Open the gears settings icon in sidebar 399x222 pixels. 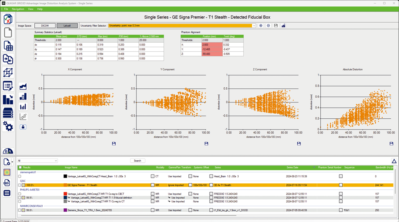tap(8, 126)
